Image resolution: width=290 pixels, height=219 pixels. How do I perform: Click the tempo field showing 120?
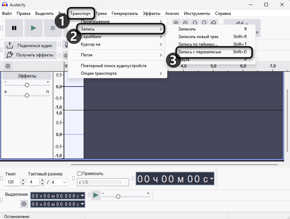[x=13, y=182]
